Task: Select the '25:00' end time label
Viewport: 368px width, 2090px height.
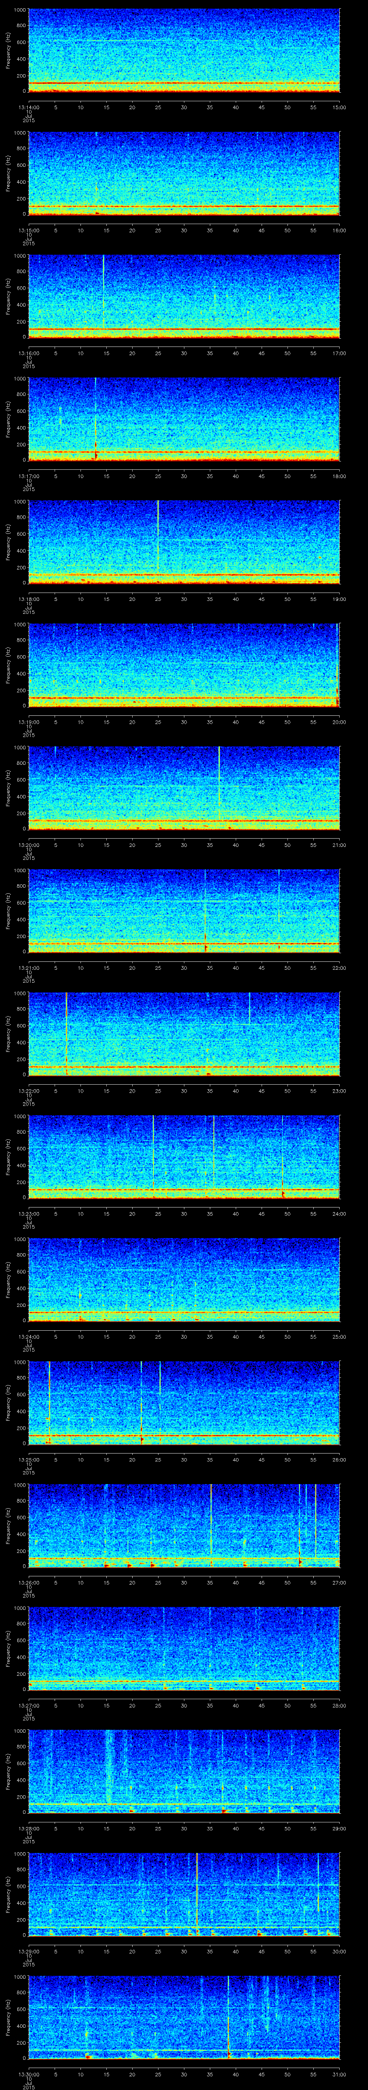Action: (x=340, y=1336)
